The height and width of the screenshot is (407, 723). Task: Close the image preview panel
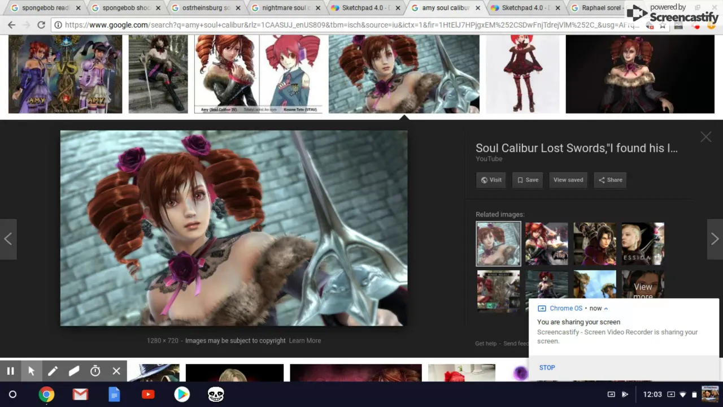[706, 137]
